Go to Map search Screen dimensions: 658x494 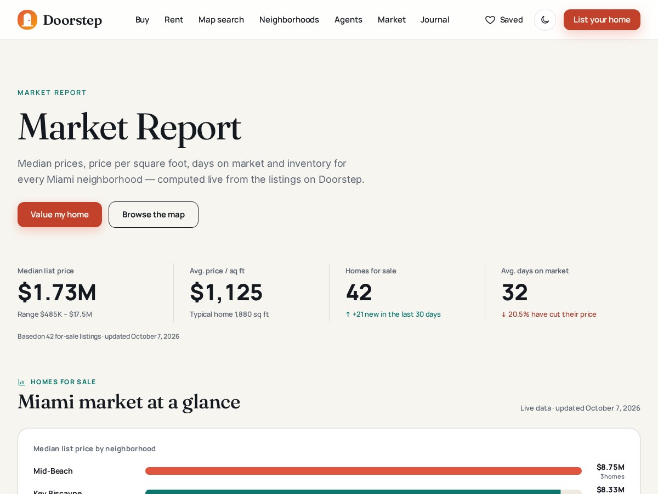click(221, 20)
